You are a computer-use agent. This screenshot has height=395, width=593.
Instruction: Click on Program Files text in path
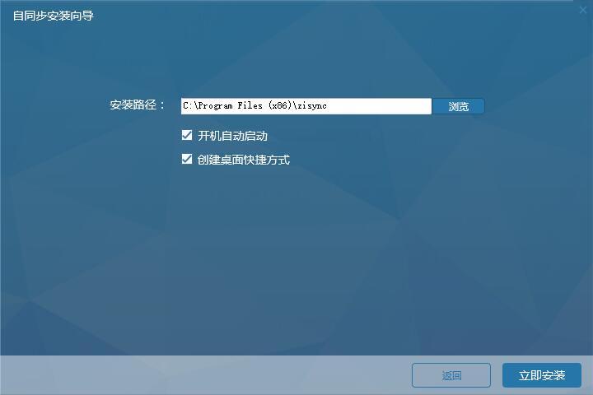coord(230,106)
